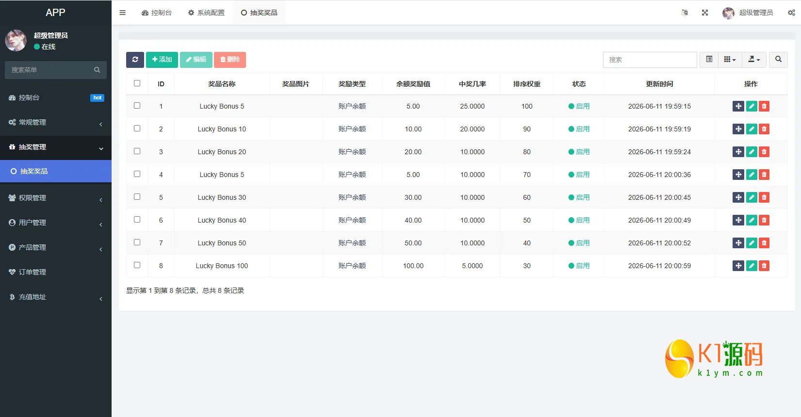
Task: Toggle fullscreen mode icon
Action: coord(705,13)
